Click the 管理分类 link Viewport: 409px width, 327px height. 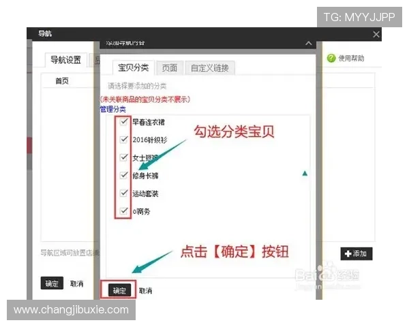pyautogui.click(x=112, y=109)
